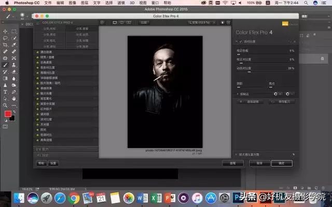
Task: Toggle favorite star for 胶片效果：现代 filter
Action: tap(37, 83)
